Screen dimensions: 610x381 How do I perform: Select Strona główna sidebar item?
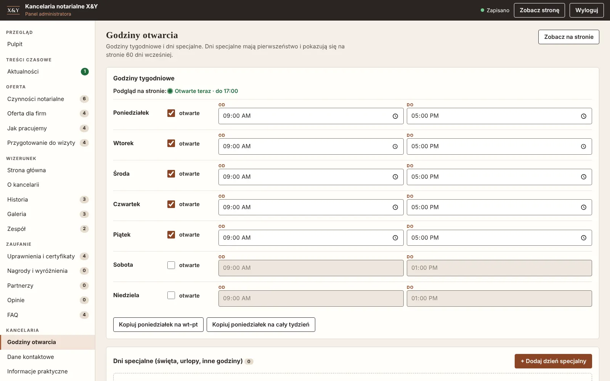point(47,170)
